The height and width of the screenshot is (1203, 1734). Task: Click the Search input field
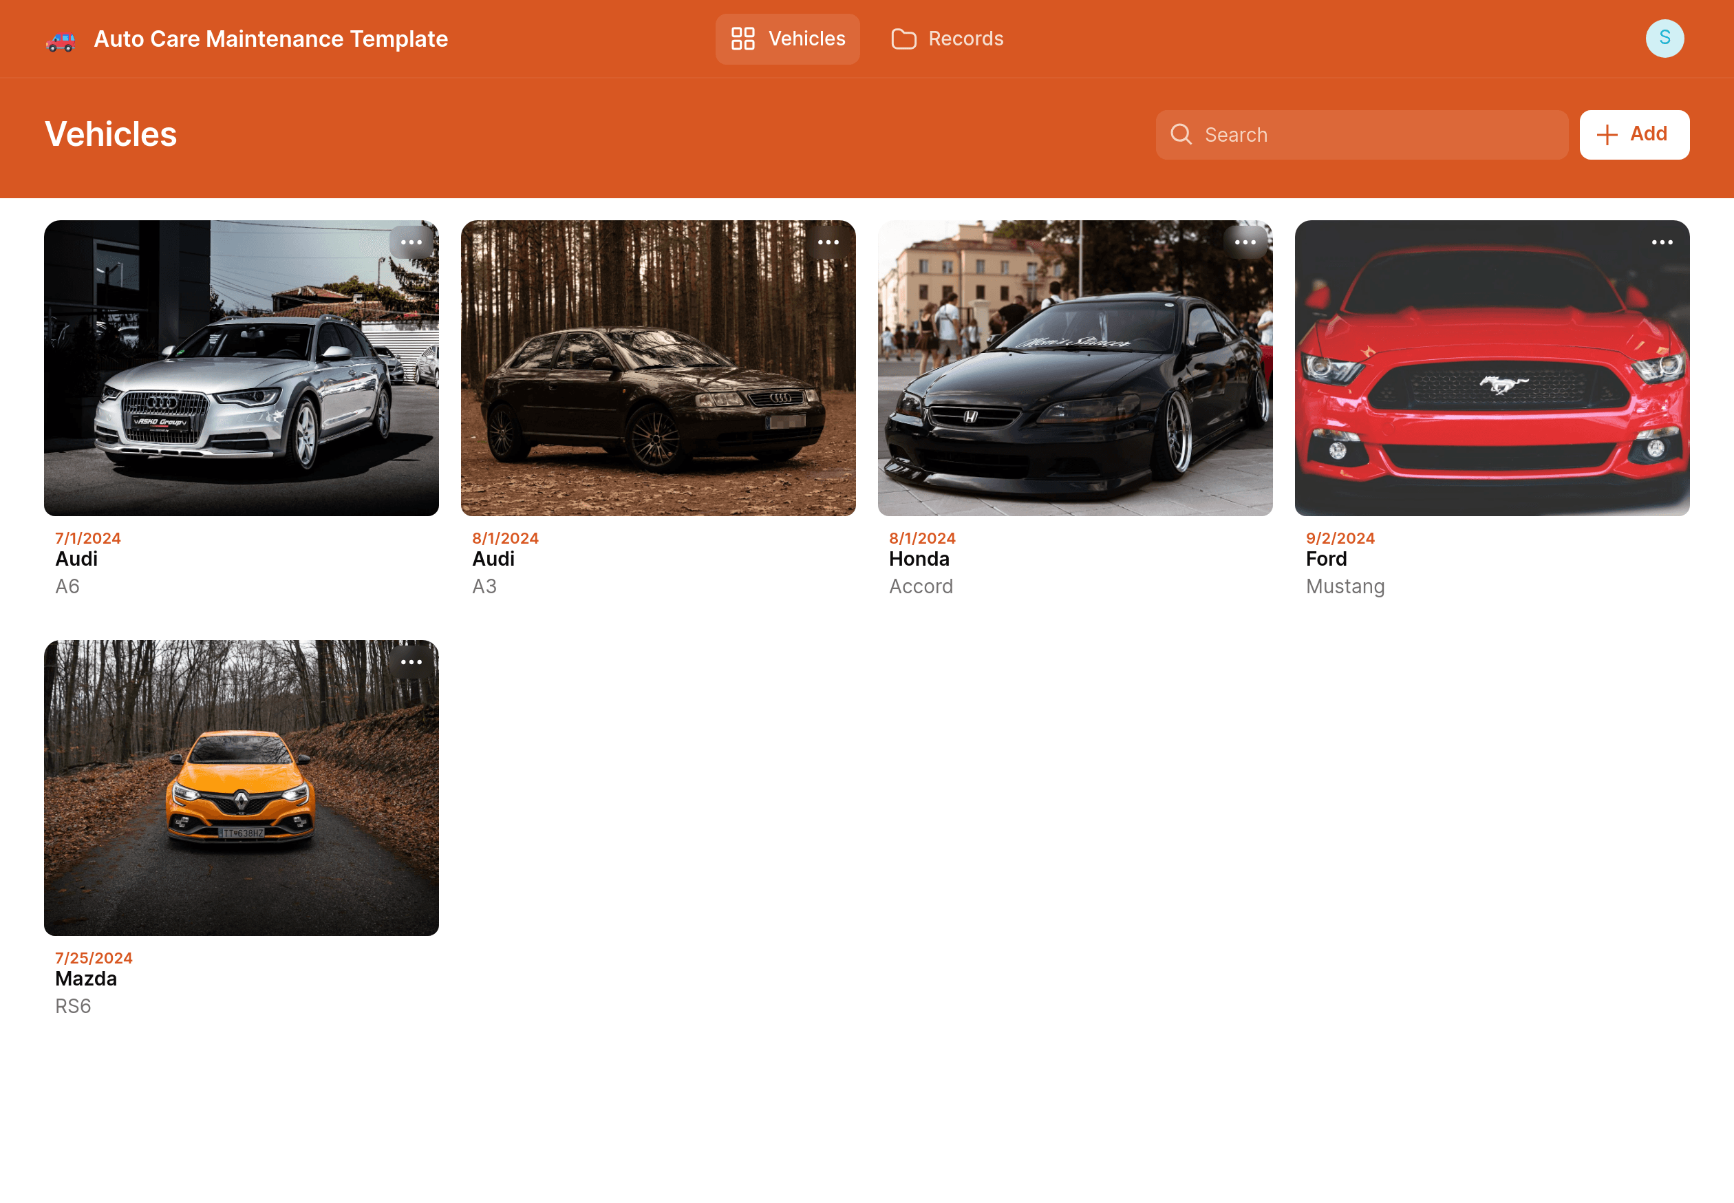point(1362,135)
